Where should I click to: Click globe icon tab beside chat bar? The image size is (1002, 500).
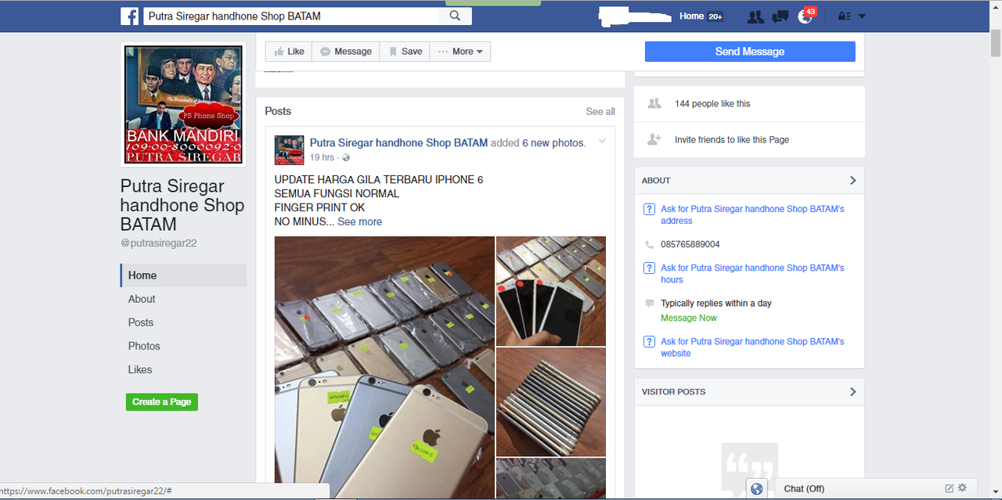pos(757,488)
